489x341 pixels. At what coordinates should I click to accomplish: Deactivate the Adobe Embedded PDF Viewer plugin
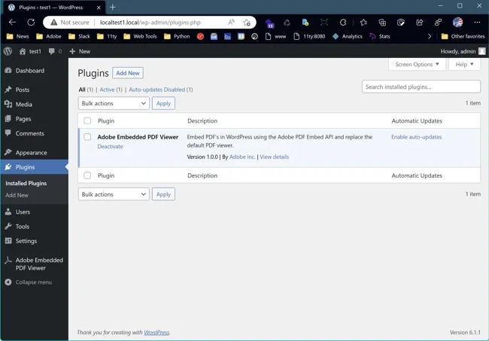click(x=110, y=147)
